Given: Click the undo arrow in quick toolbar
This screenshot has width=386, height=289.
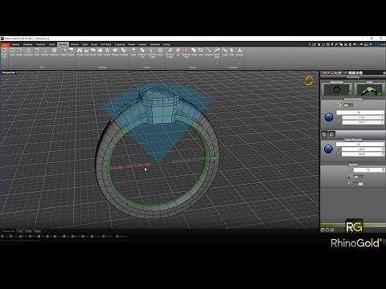Looking at the screenshot, I should coord(355,44).
